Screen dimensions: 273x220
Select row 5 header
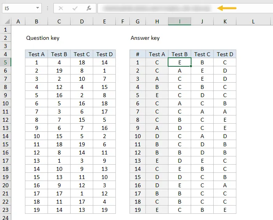[x=5, y=62]
